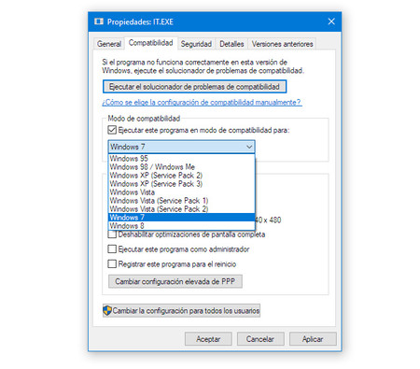Open the Seguridad tab

[196, 44]
